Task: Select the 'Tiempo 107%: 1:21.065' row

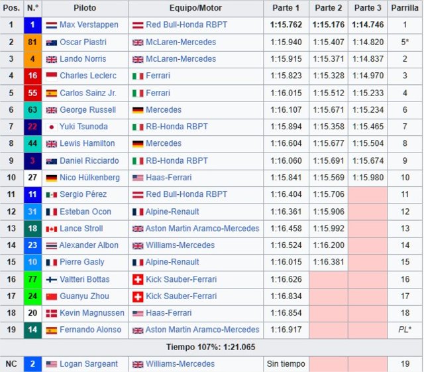Action: pyautogui.click(x=211, y=347)
